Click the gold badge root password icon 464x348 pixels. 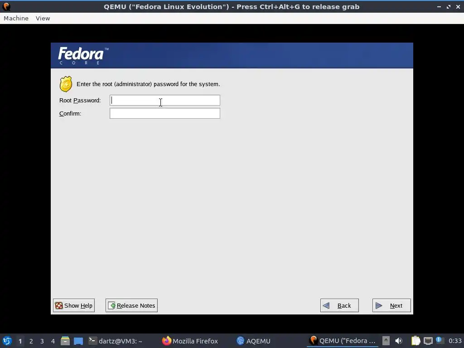click(66, 84)
